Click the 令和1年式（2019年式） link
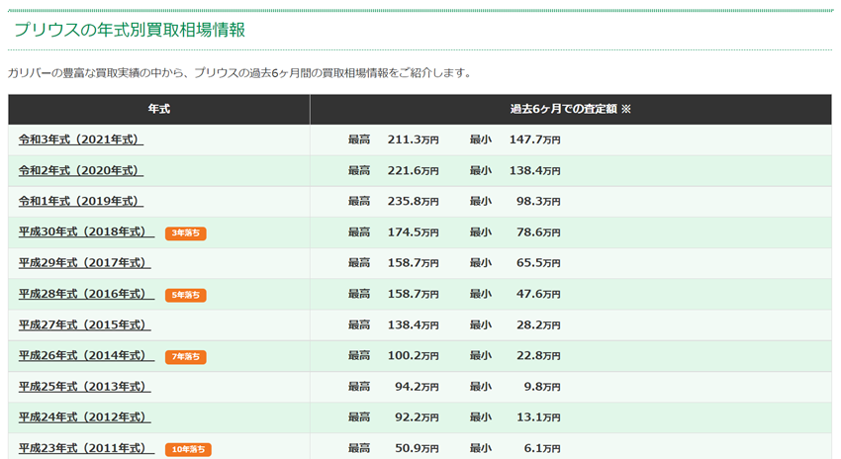 pos(80,202)
